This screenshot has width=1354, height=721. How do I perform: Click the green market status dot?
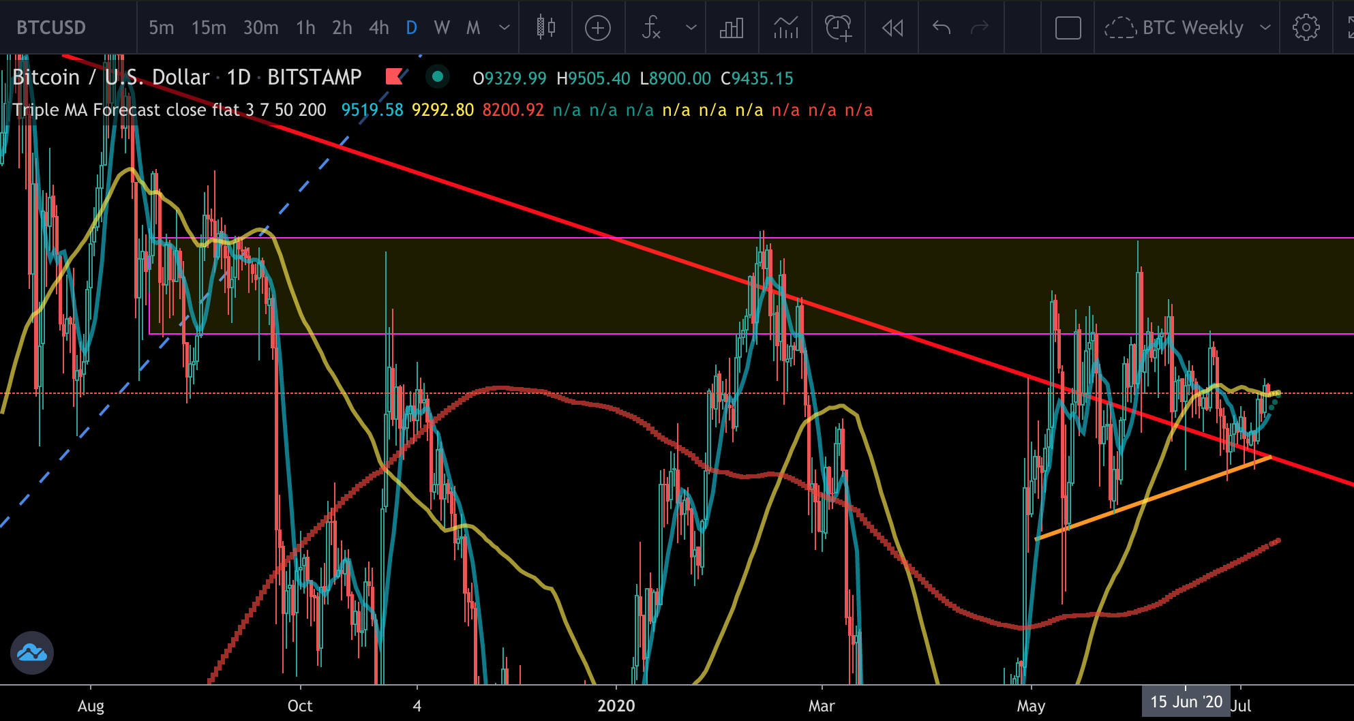(x=438, y=76)
